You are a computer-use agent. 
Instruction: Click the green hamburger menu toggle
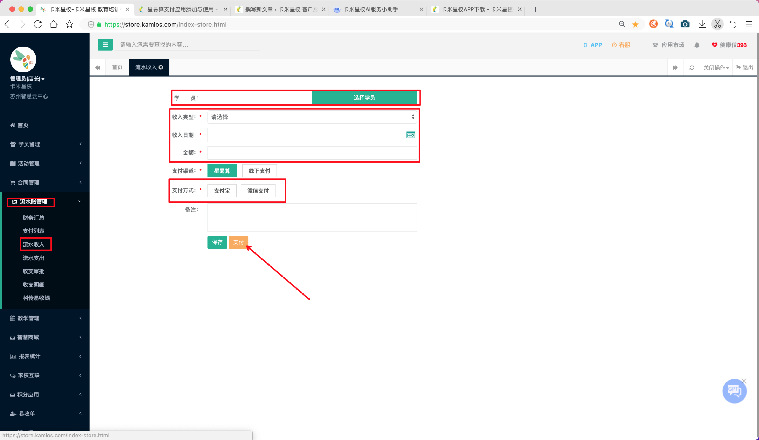coord(105,45)
